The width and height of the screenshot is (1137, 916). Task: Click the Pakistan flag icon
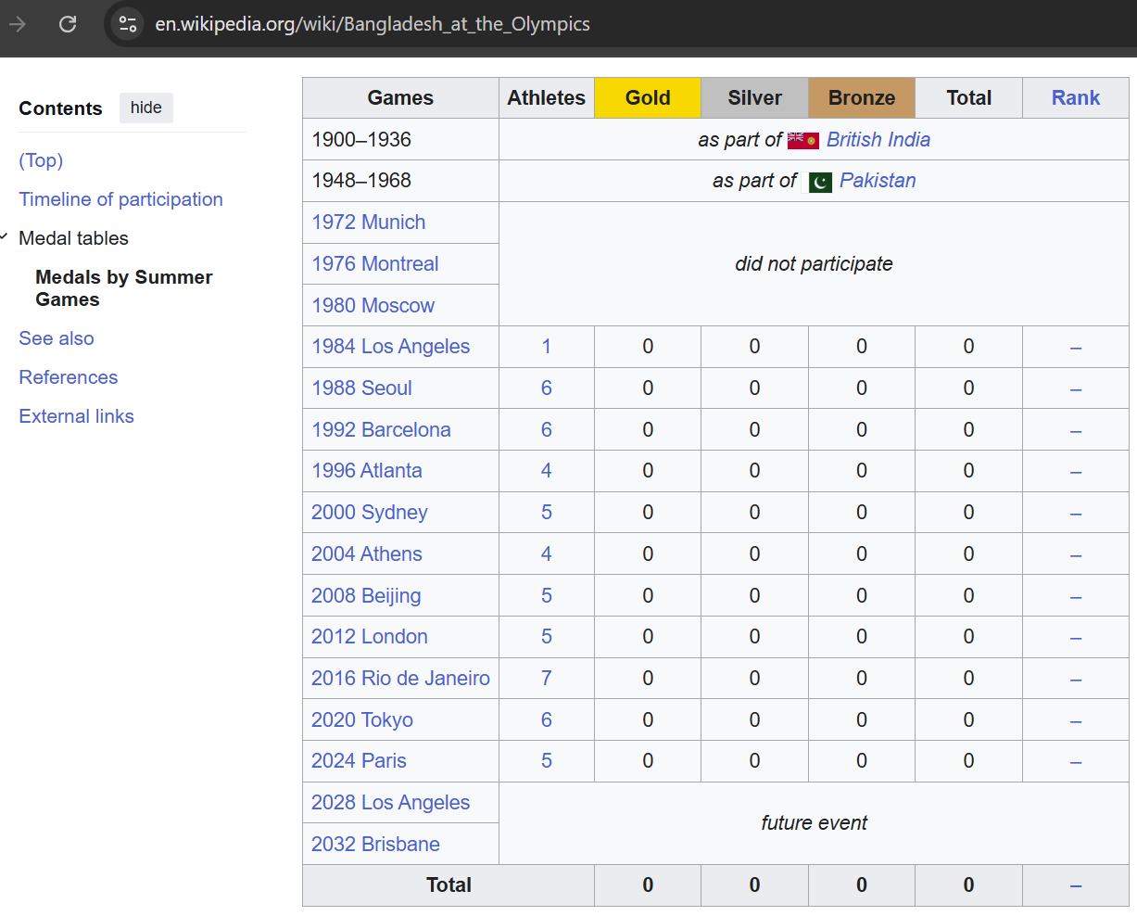click(820, 182)
